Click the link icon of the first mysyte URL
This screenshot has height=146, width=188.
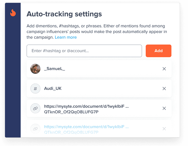[35, 108]
